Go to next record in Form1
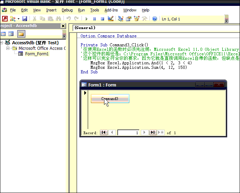Screen dimensions: 240x193 coord(144,132)
